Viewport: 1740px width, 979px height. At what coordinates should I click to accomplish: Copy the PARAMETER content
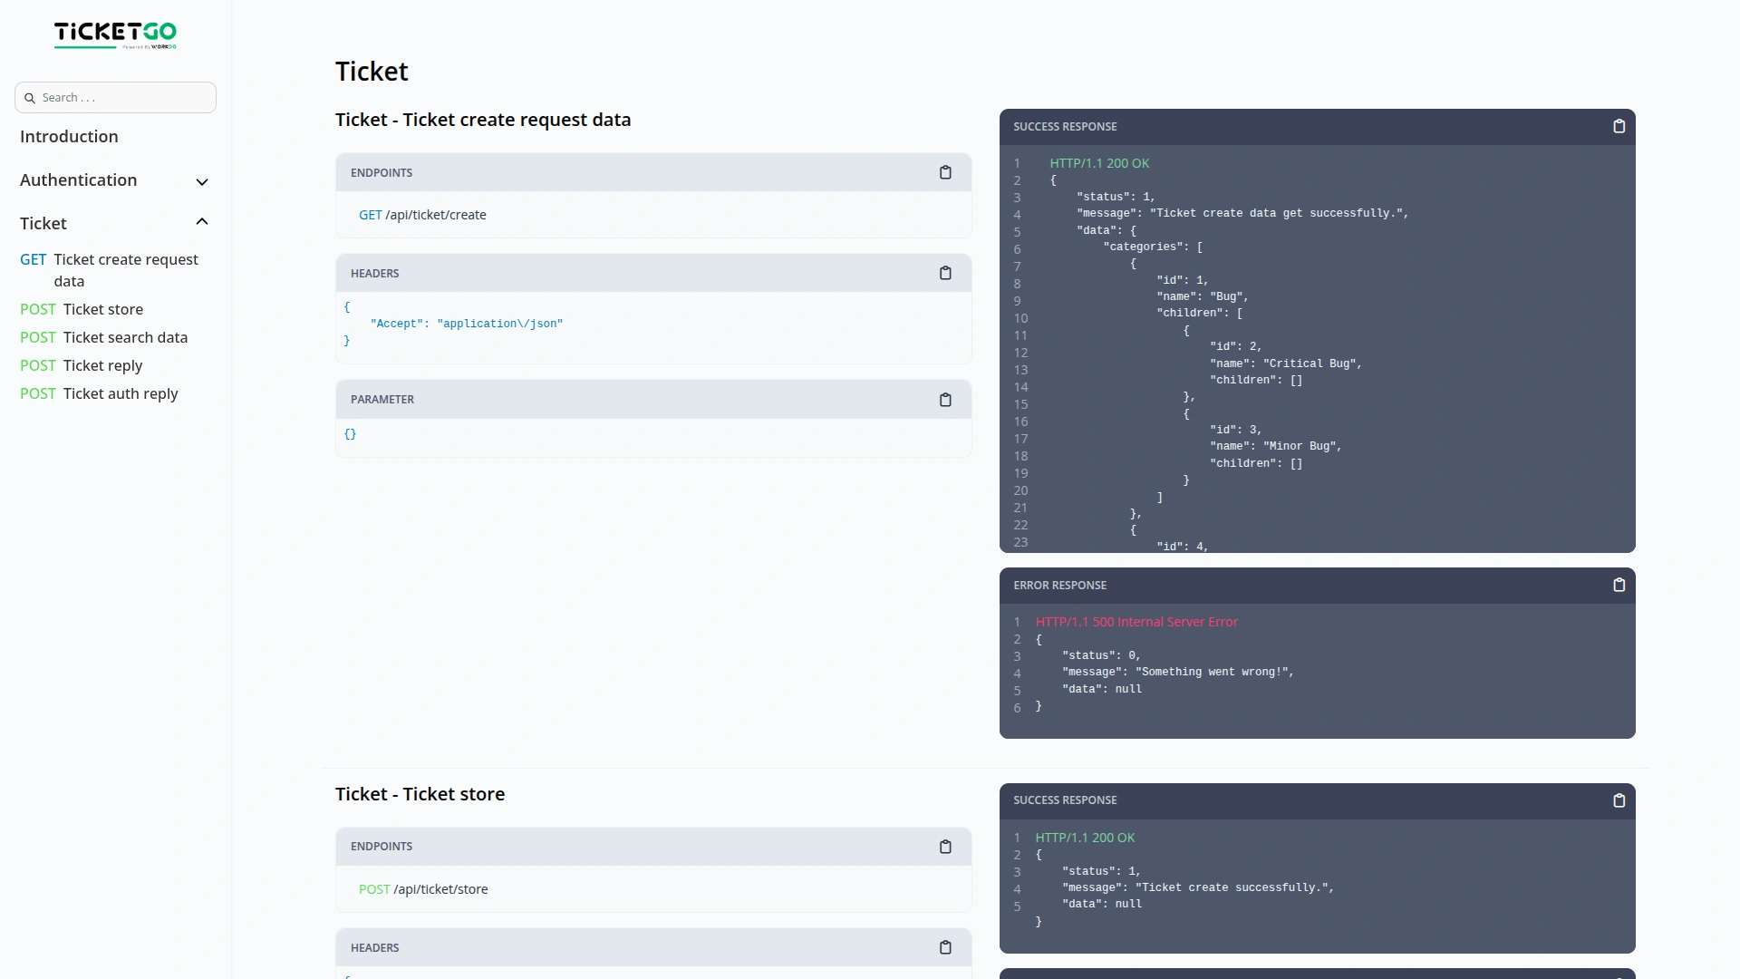pos(946,400)
